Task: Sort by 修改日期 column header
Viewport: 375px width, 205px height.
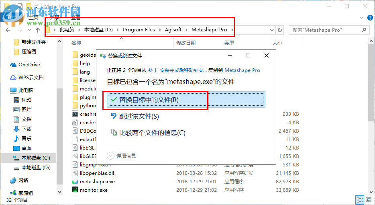Action: tap(186, 43)
